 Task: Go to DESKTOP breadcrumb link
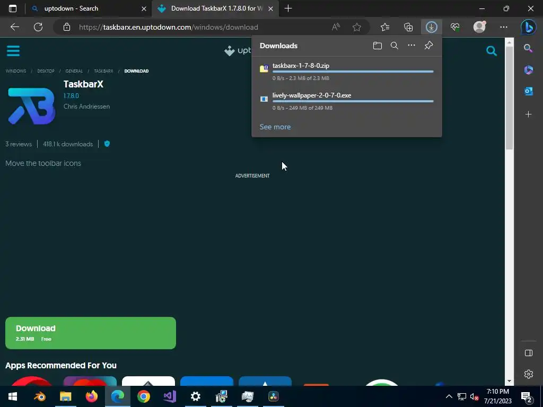[x=46, y=71]
